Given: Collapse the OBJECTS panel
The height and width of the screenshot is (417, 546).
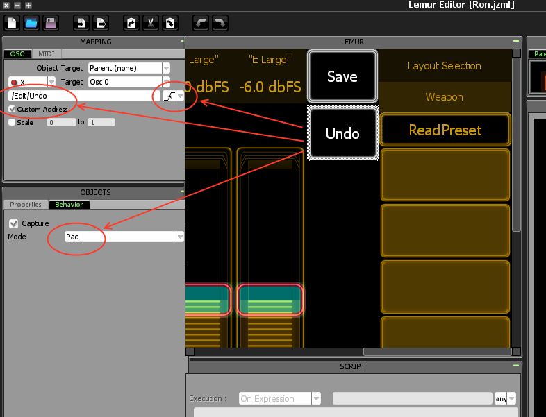Looking at the screenshot, I should pos(182,192).
